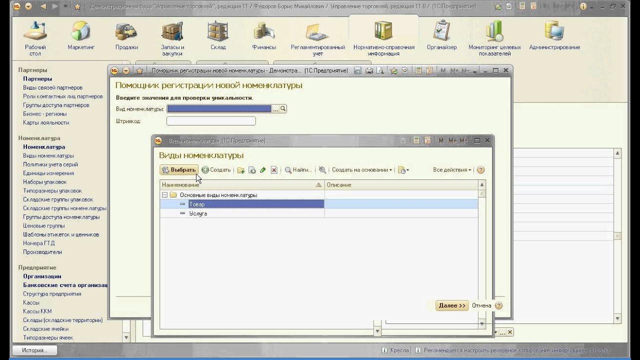640x360 pixels.
Task: Select the Товар row
Action: pyautogui.click(x=319, y=204)
